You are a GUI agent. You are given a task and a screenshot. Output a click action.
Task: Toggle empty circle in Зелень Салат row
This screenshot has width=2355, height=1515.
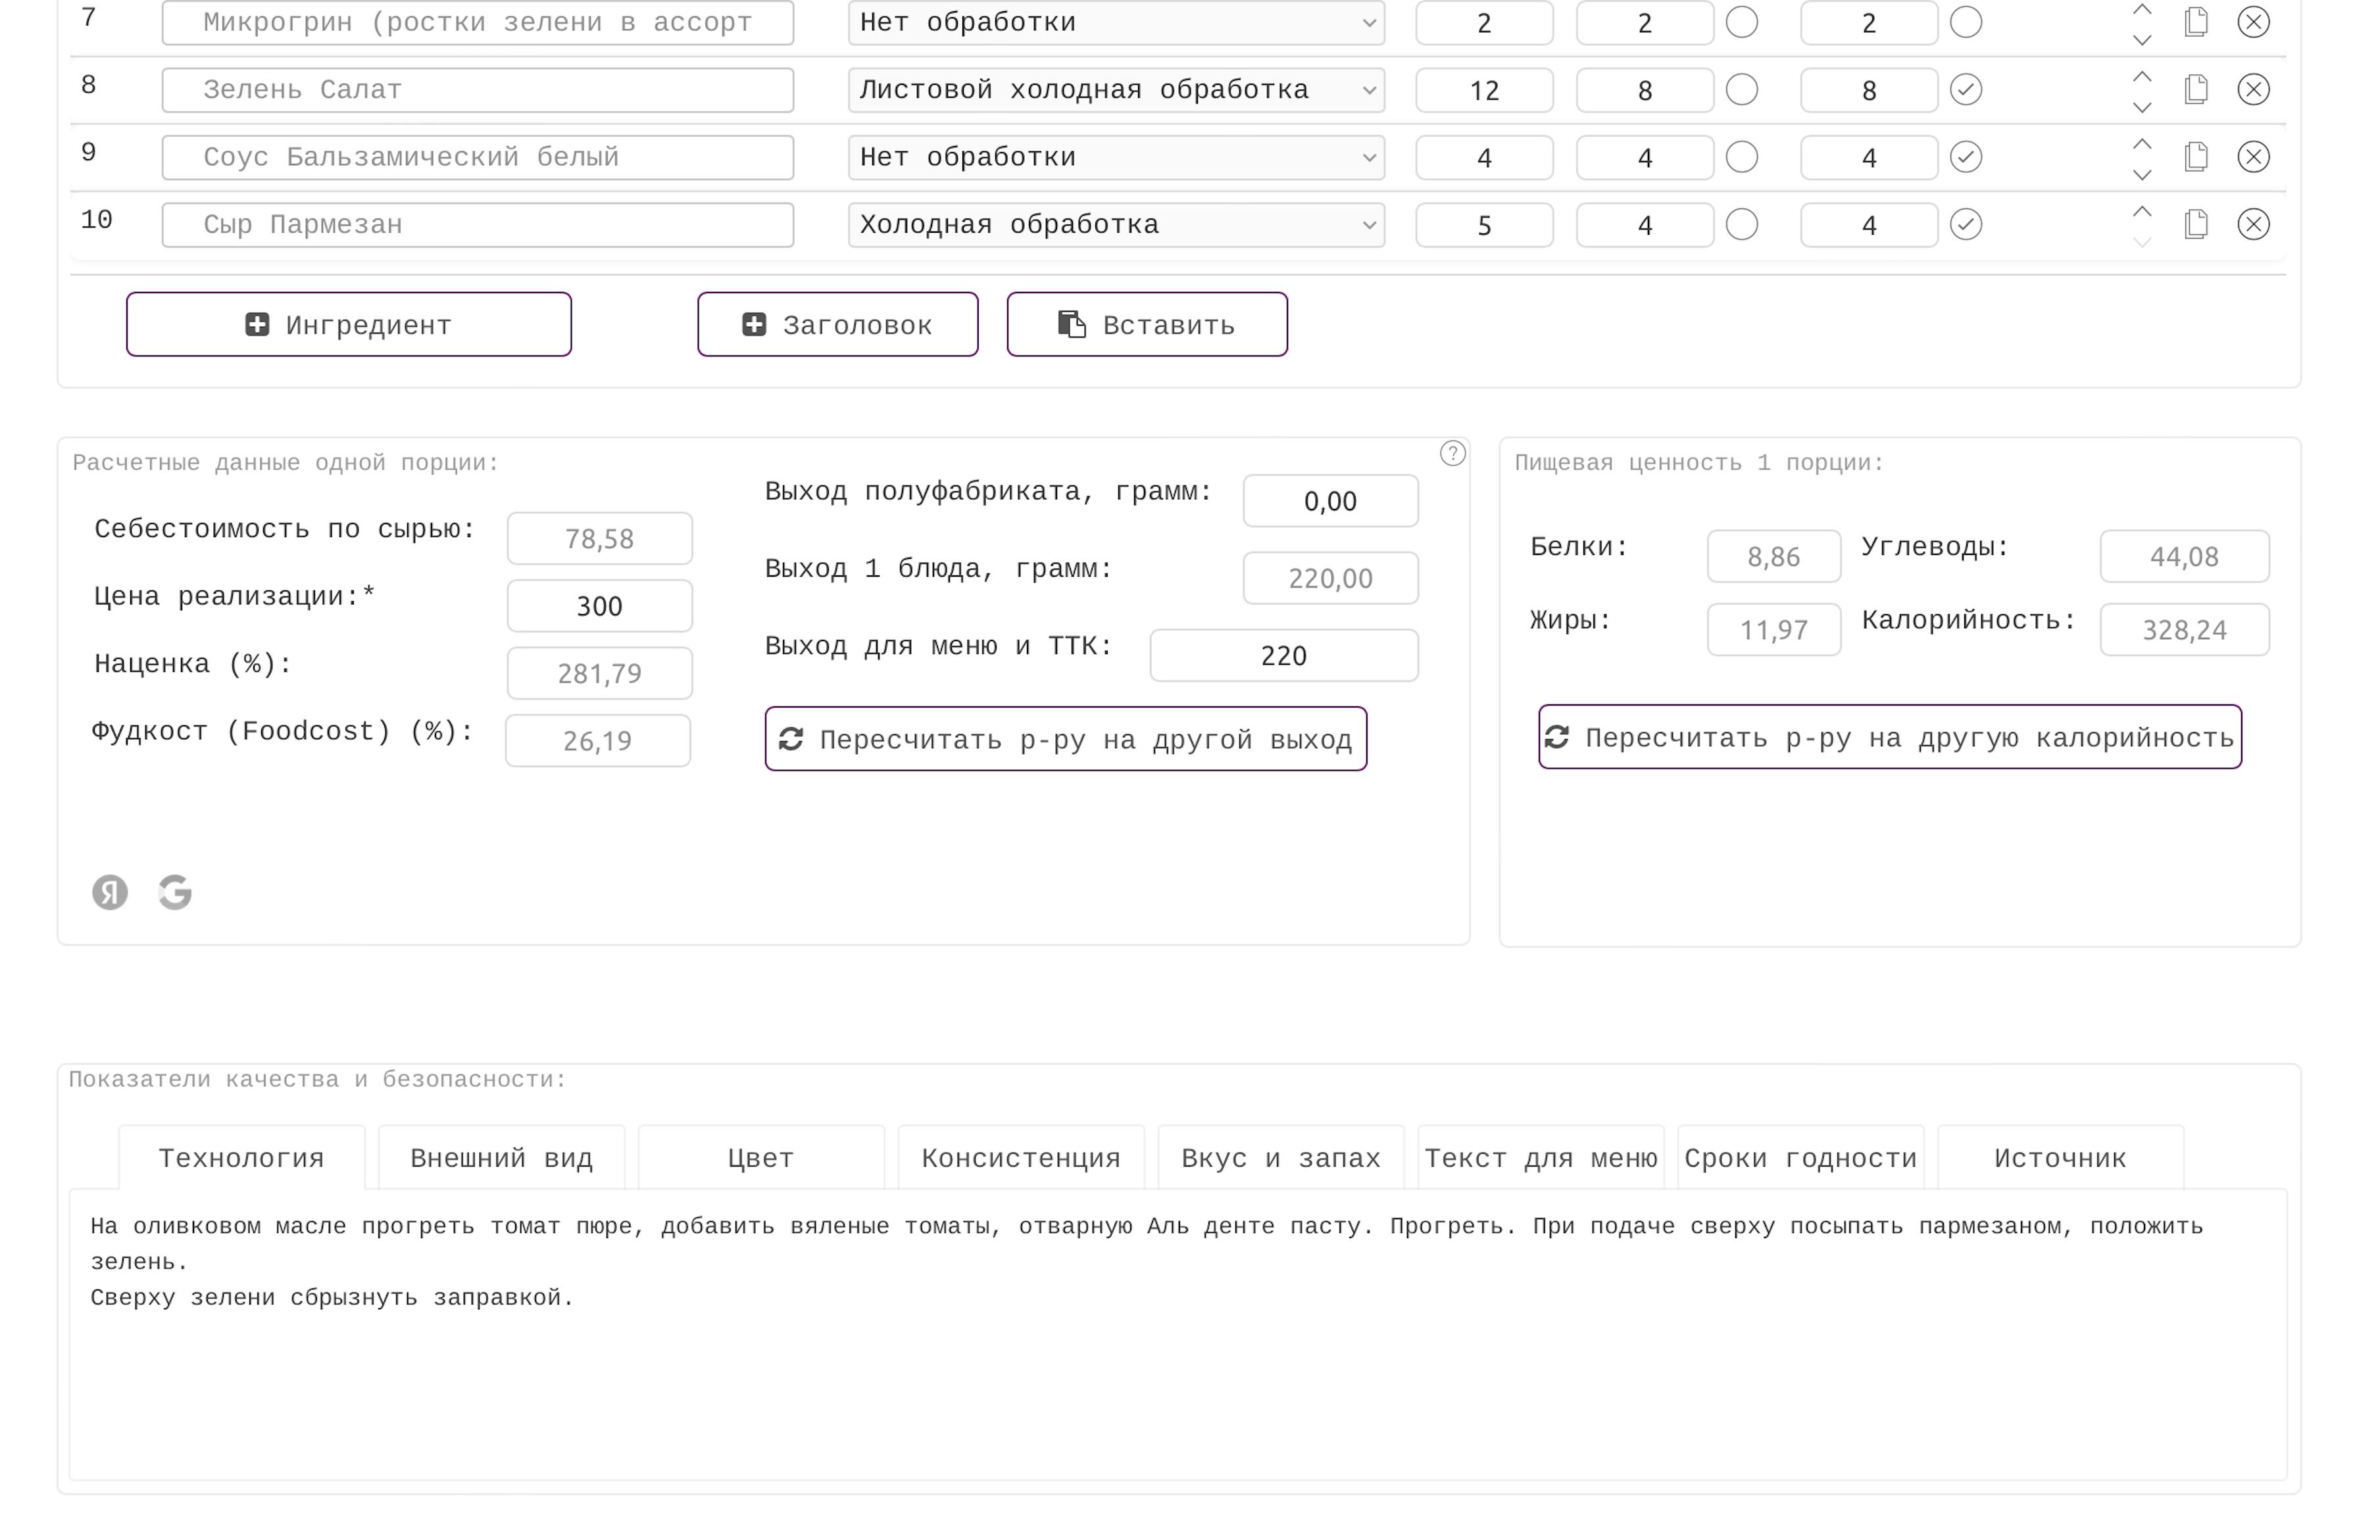click(1741, 89)
